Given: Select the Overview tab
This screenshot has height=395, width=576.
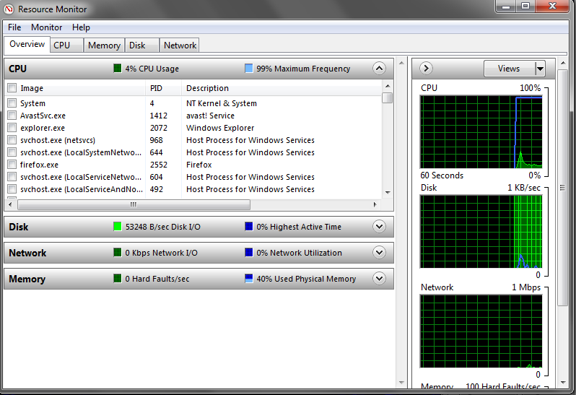Looking at the screenshot, I should pyautogui.click(x=27, y=45).
